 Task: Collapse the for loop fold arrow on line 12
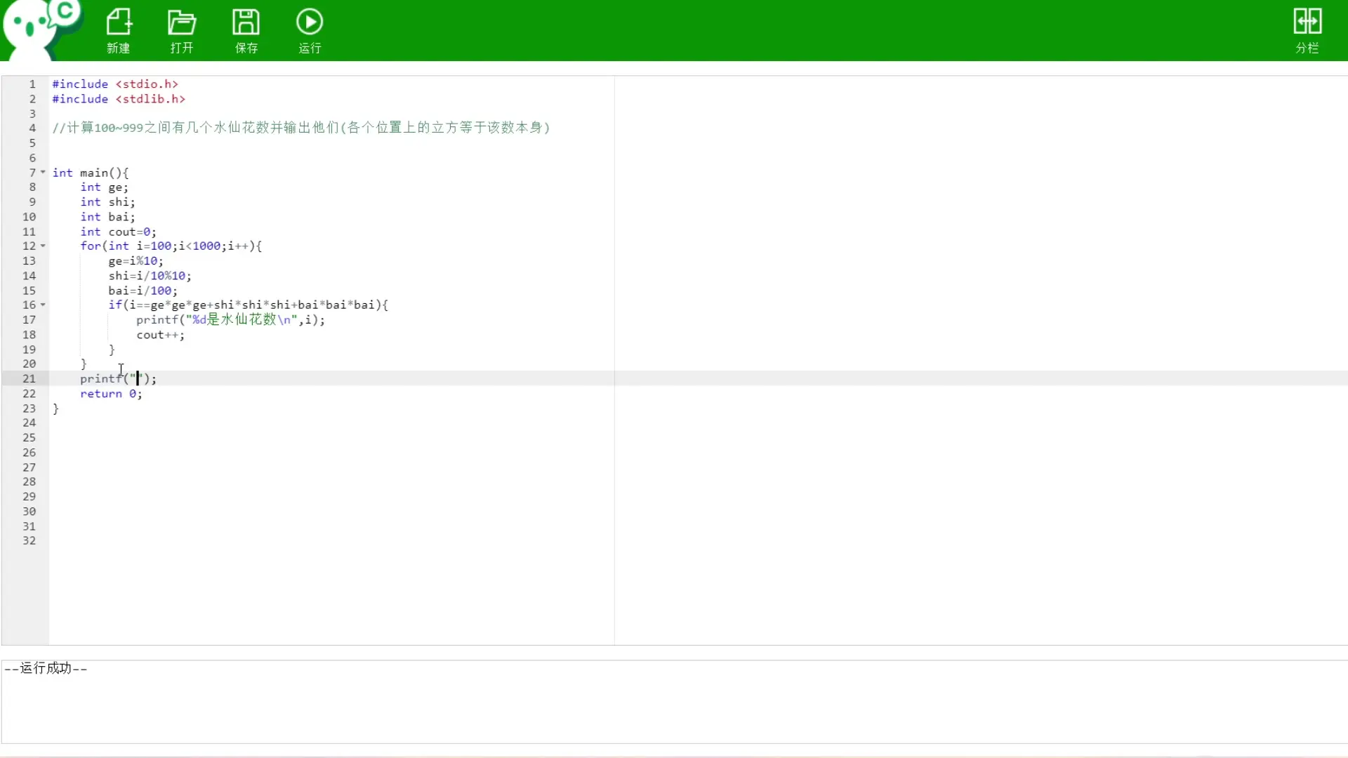43,246
